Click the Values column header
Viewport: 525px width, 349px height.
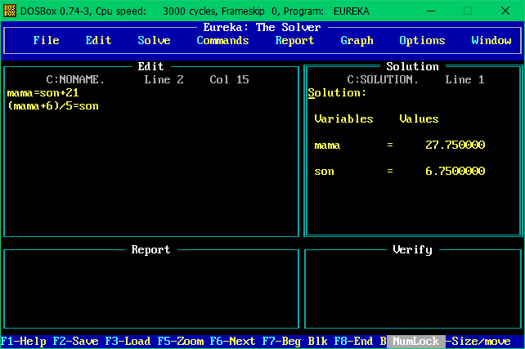tap(419, 119)
